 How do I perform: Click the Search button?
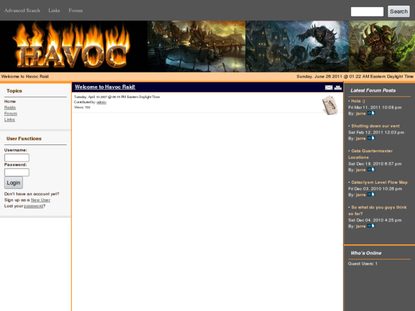(398, 11)
